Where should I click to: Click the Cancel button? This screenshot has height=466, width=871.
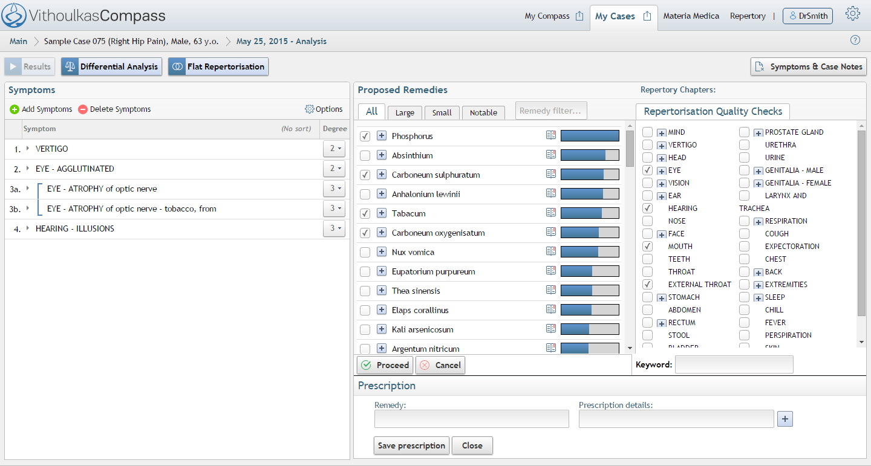(440, 365)
